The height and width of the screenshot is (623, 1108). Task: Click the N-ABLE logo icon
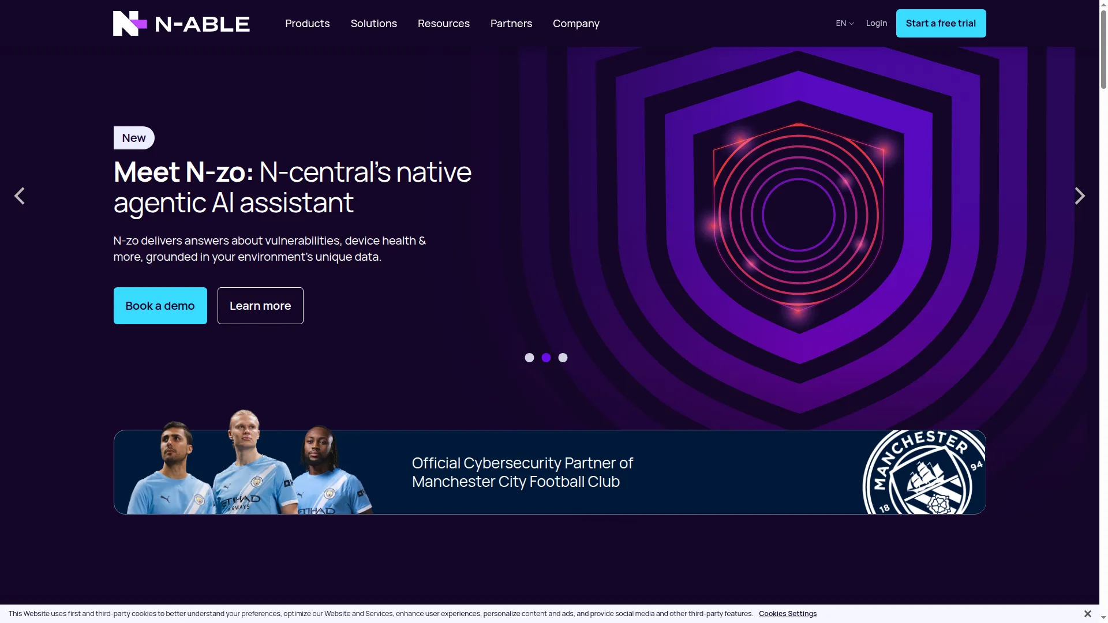(130, 24)
